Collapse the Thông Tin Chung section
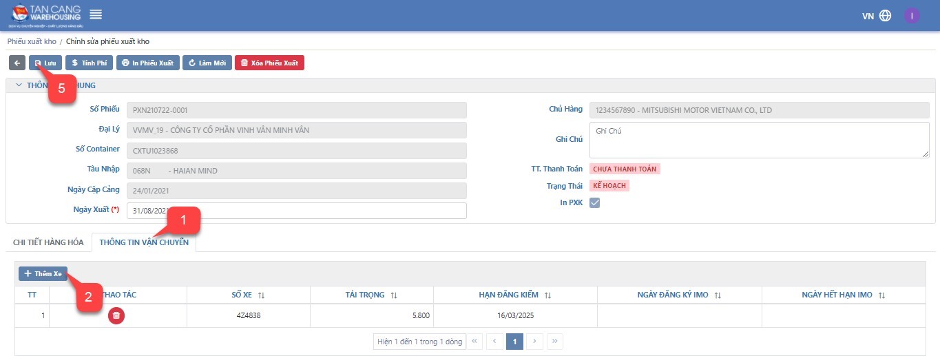 [x=19, y=85]
